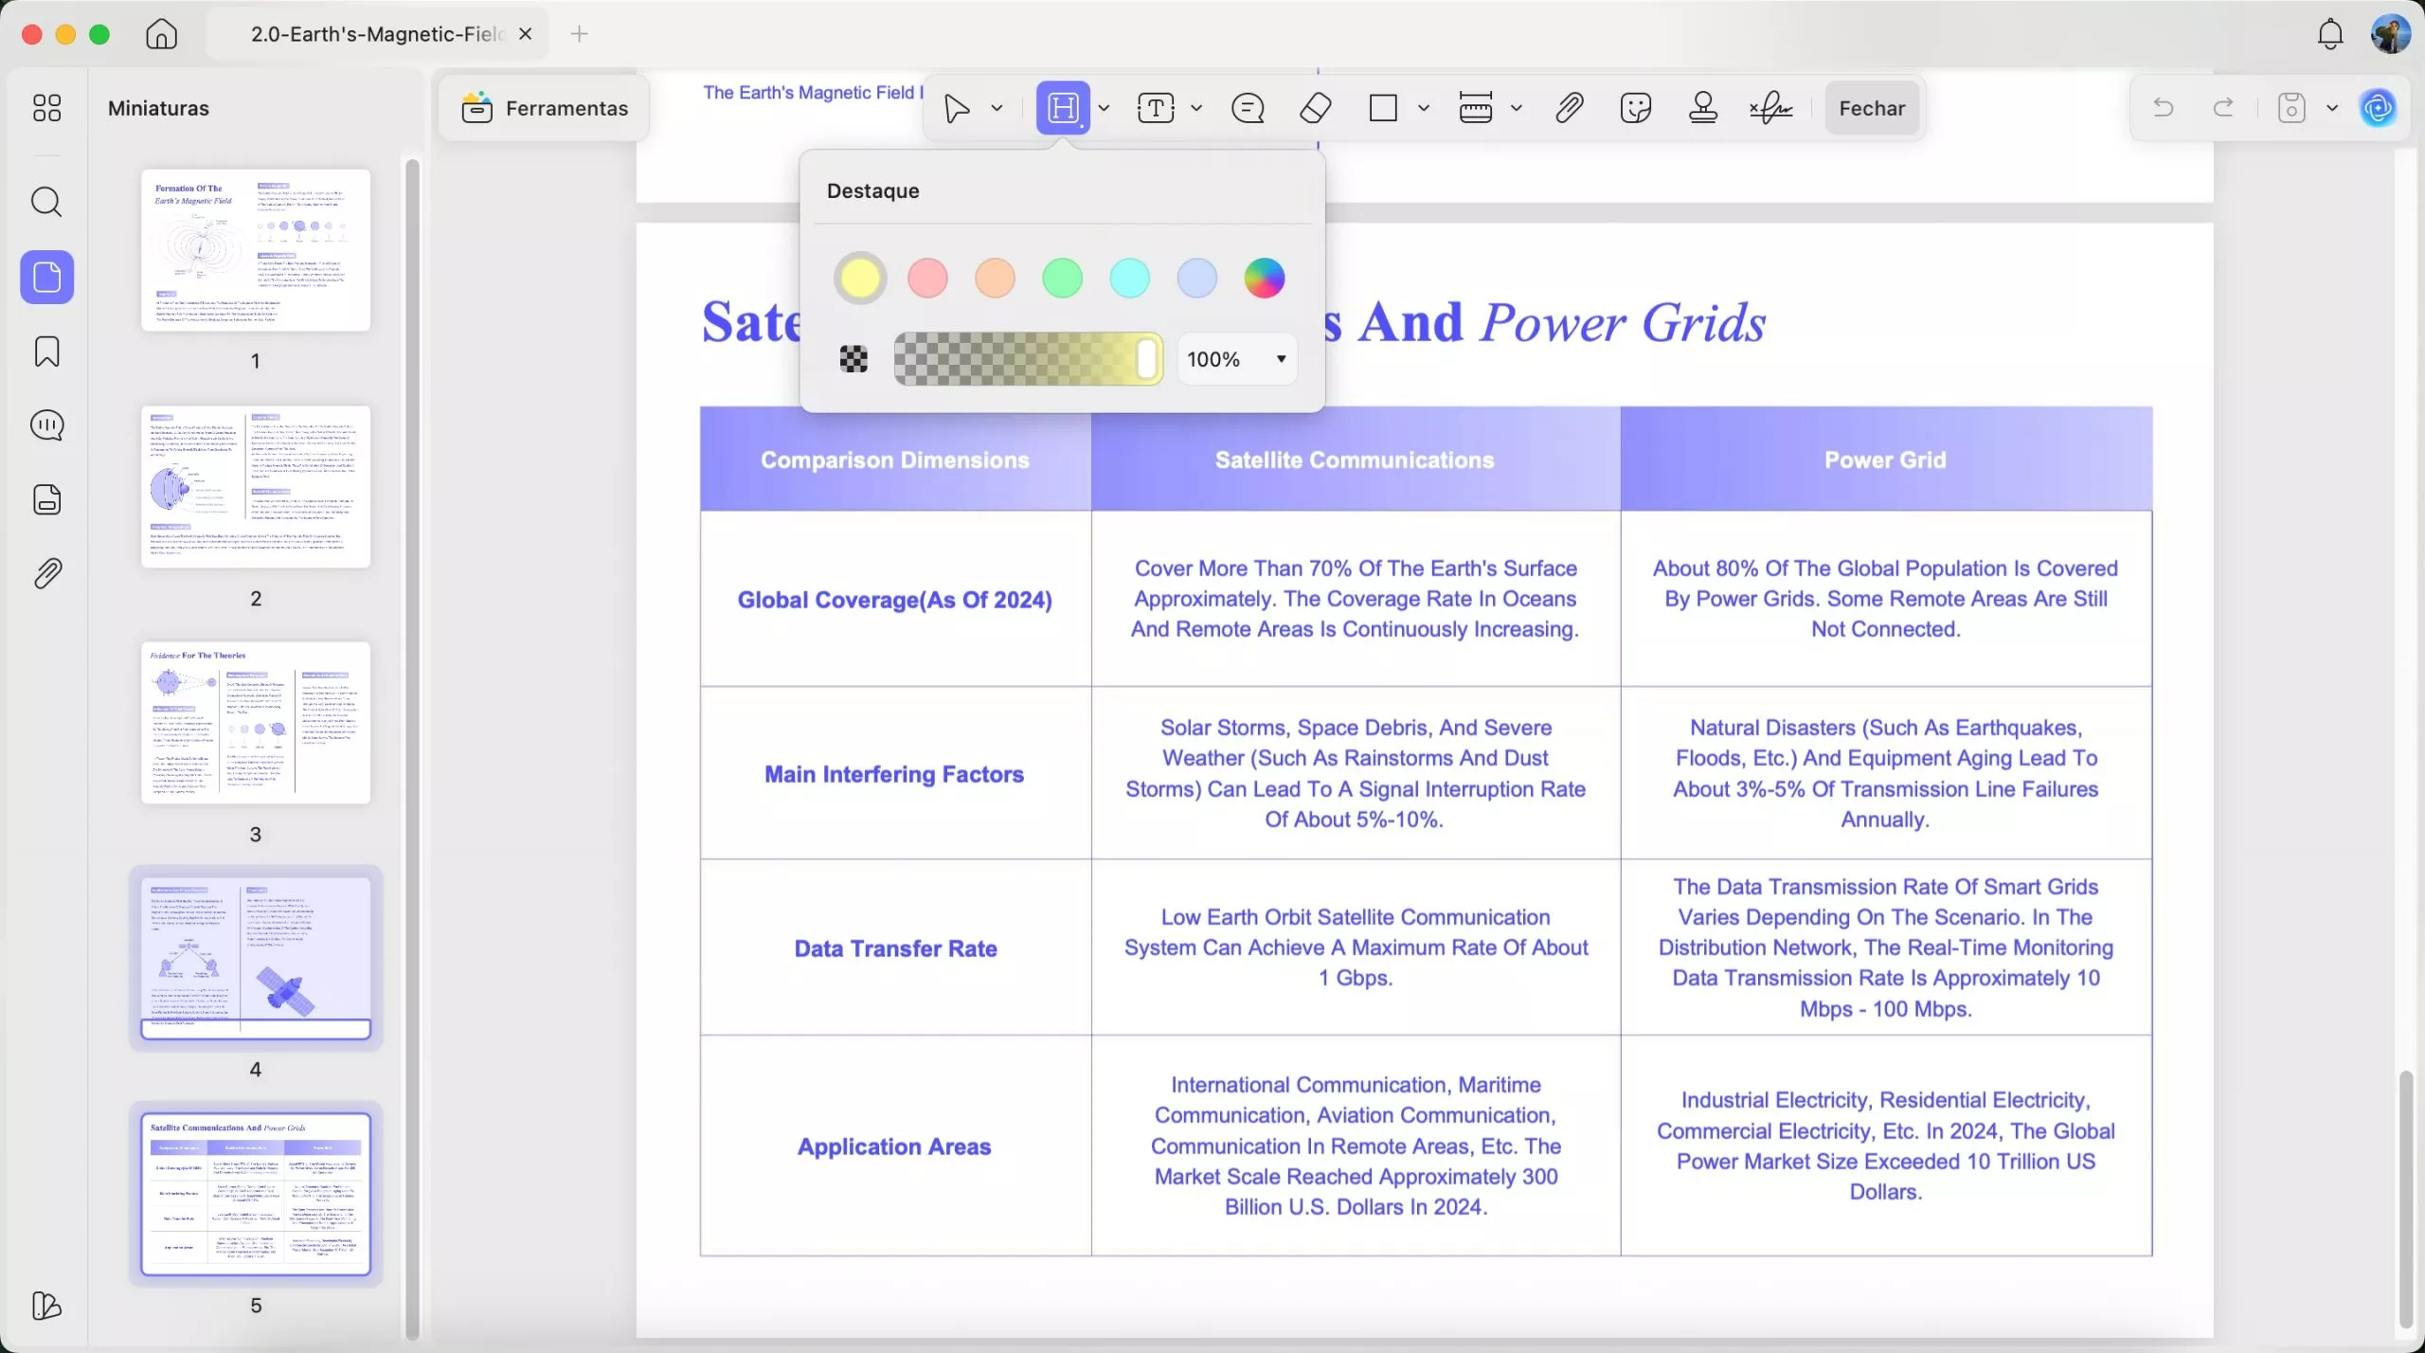
Task: Expand the rectangle shape dropdown arrow
Action: 1424,108
